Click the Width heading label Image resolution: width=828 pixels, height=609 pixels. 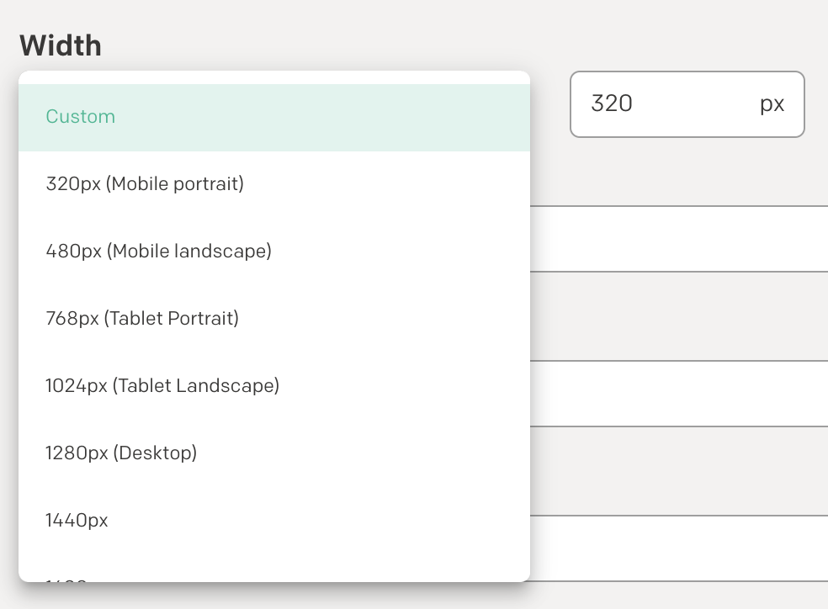coord(61,45)
